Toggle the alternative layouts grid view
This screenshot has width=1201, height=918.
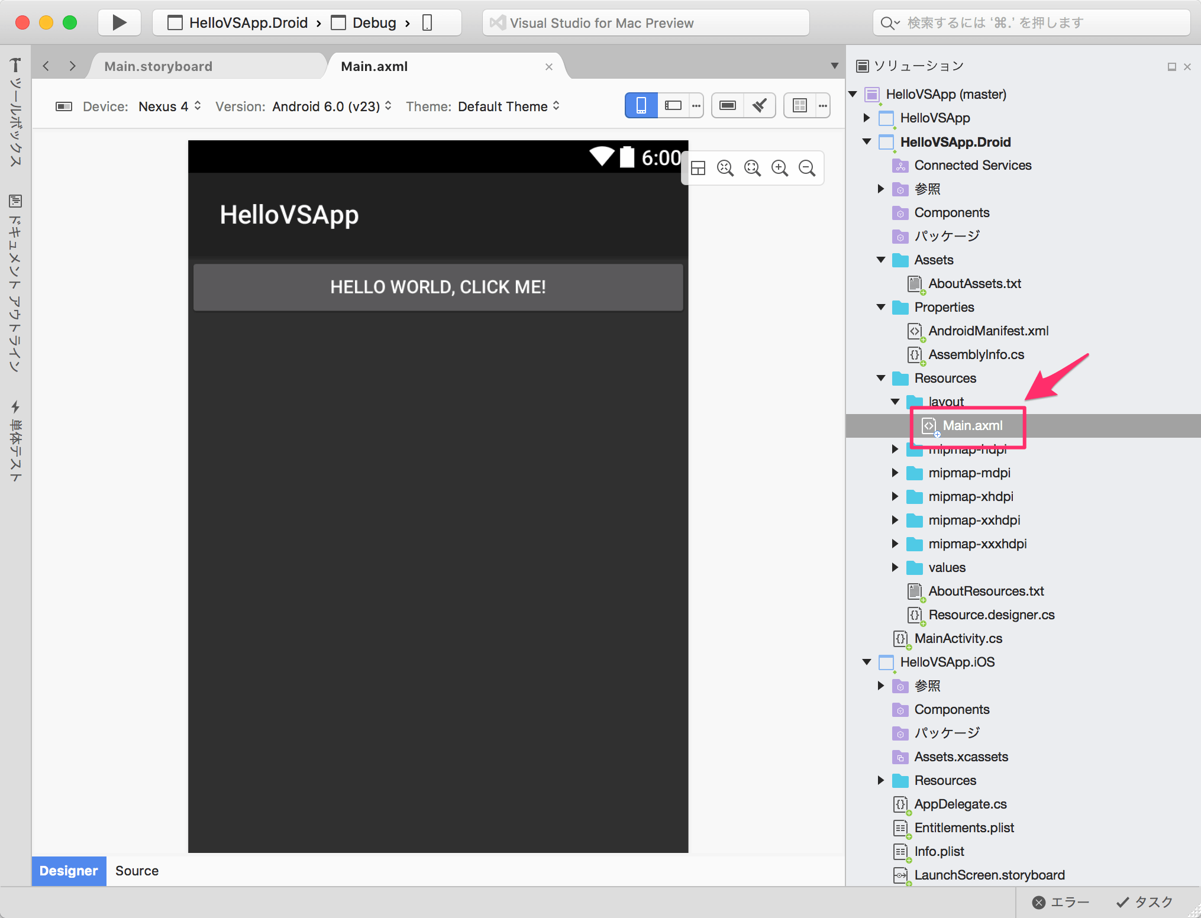coord(799,105)
